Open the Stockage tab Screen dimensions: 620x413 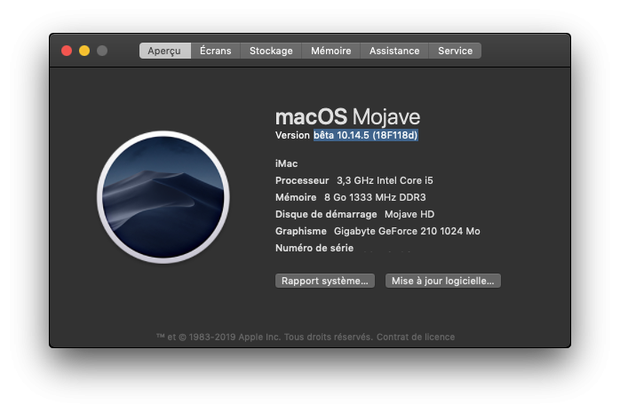click(271, 51)
